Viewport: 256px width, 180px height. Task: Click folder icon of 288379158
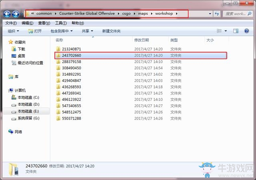coord(58,62)
